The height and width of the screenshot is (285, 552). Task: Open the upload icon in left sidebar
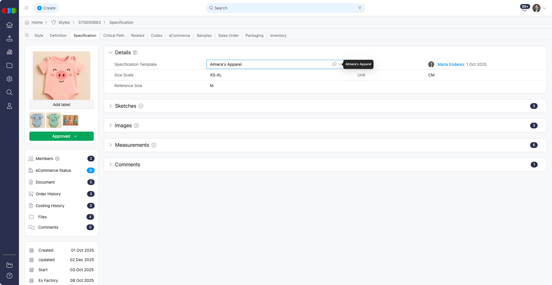click(9, 38)
